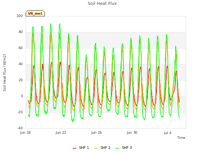Click the VR_met annotation label
Viewport: 205px width, 154px height.
35,13
